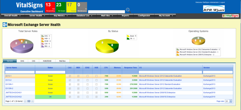This screenshot has height=110, width=241.
Task: Toggle MBX checkbox for EX13-2
Action: [x=78, y=80]
